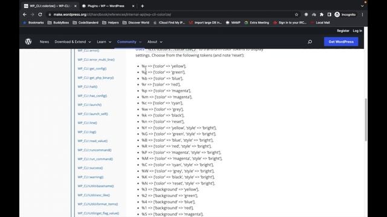Open the Helpers bookmark folder

110,22
